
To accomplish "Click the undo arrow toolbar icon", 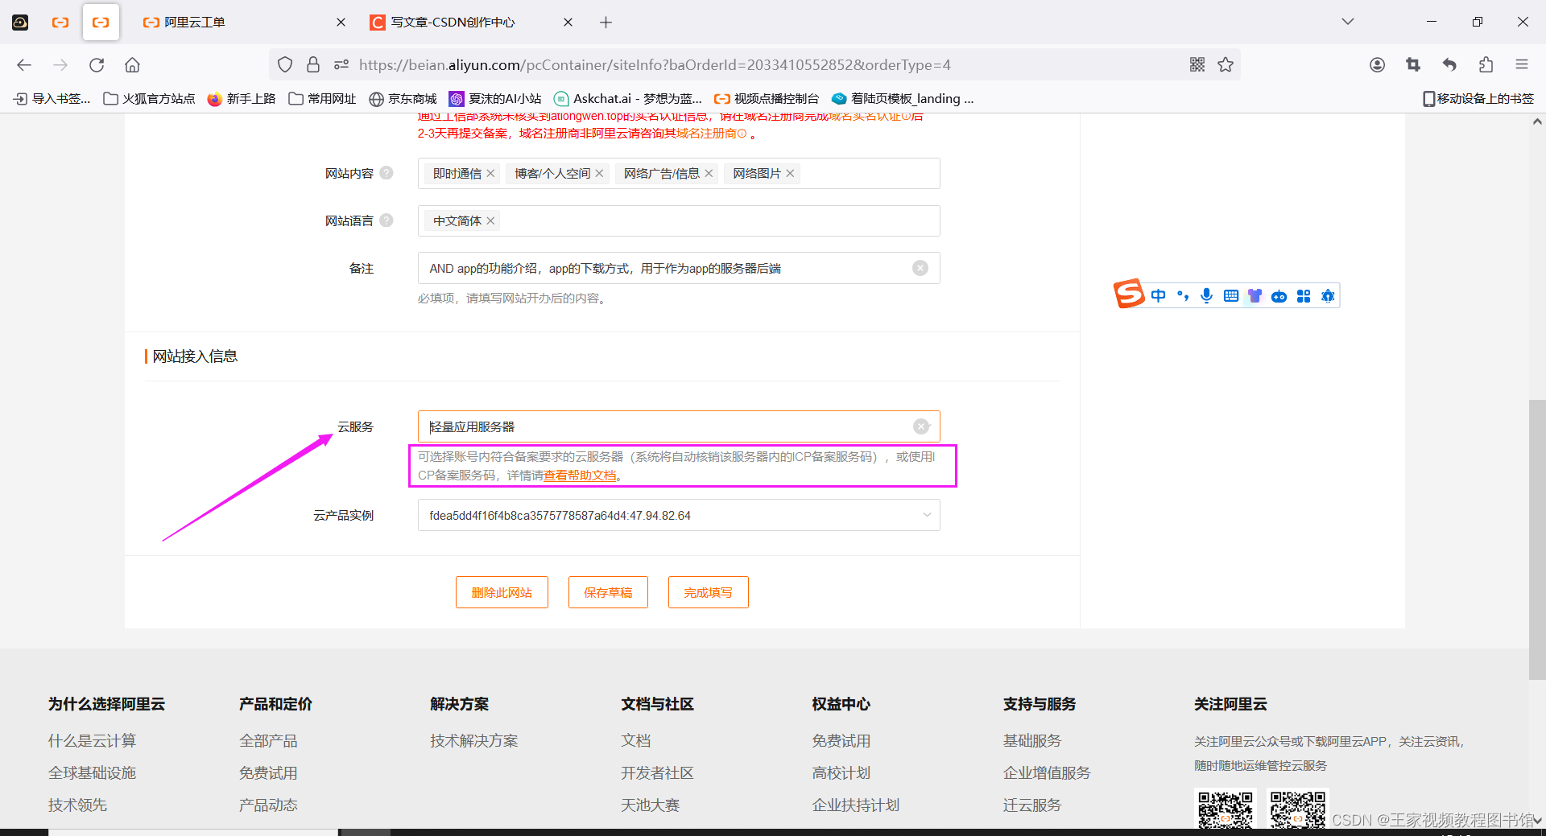I will (1449, 65).
